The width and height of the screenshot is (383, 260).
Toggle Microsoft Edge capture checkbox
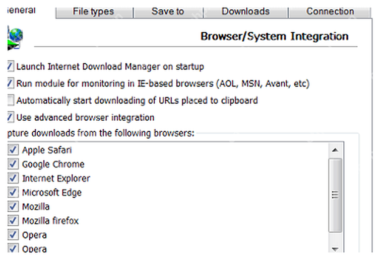tap(13, 192)
